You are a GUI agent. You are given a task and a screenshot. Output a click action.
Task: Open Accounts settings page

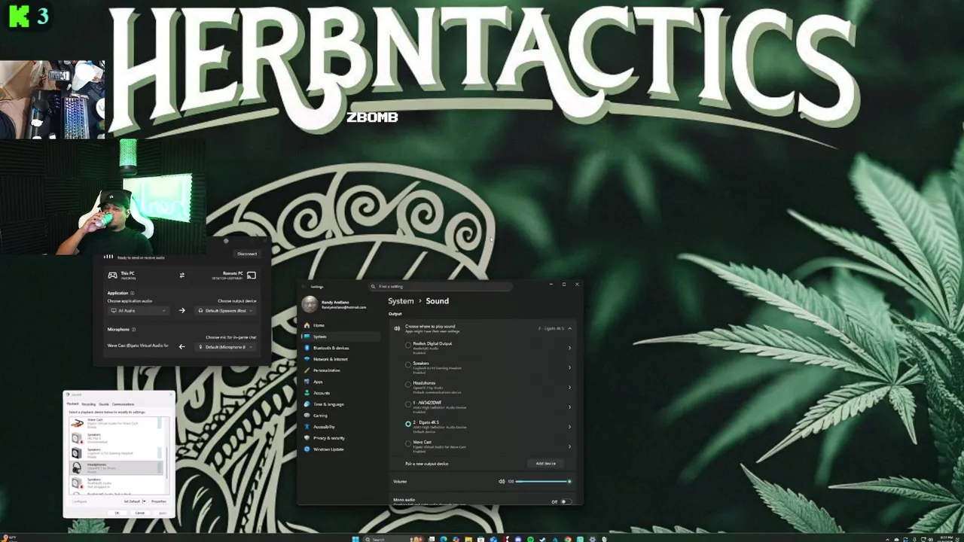tap(340, 393)
